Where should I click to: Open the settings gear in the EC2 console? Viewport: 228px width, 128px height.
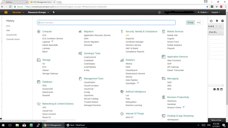click(217, 21)
